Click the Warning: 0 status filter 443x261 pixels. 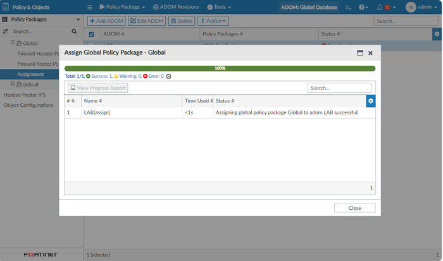point(128,76)
